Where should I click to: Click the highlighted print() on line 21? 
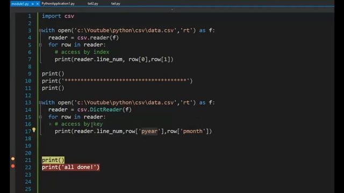53,160
